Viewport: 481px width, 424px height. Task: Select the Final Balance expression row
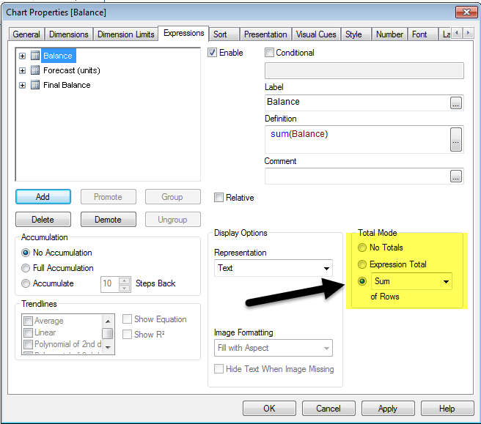click(x=67, y=85)
